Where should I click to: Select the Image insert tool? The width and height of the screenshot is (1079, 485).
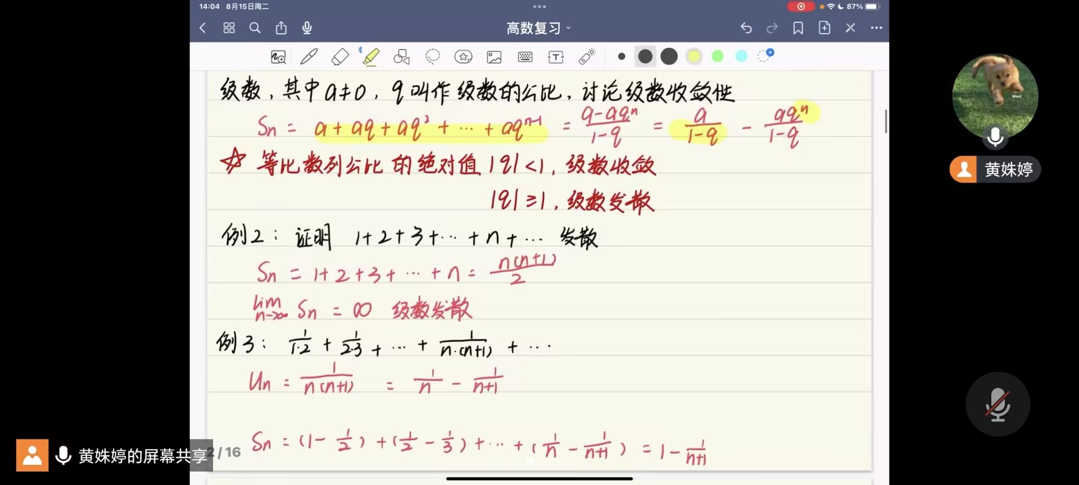coord(494,57)
